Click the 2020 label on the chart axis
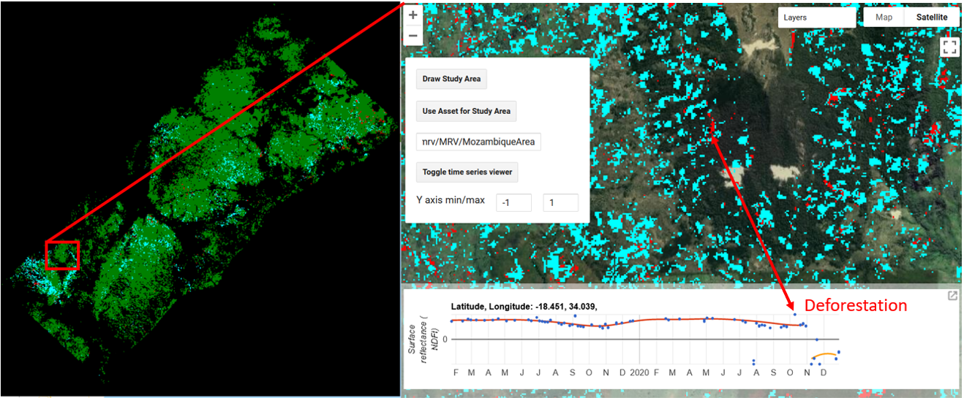Image resolution: width=964 pixels, height=398 pixels. click(x=639, y=372)
